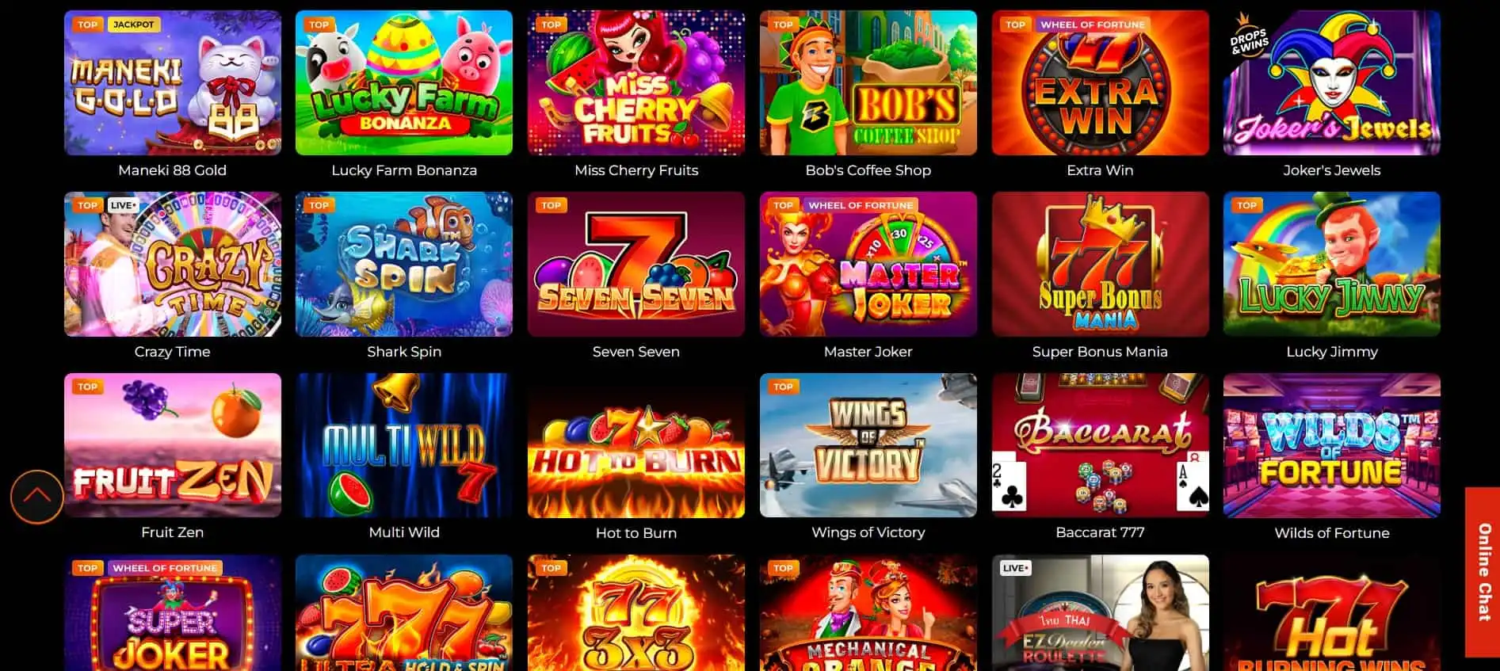Click the Lucky Jimmy title link
1500x671 pixels.
[1332, 352]
